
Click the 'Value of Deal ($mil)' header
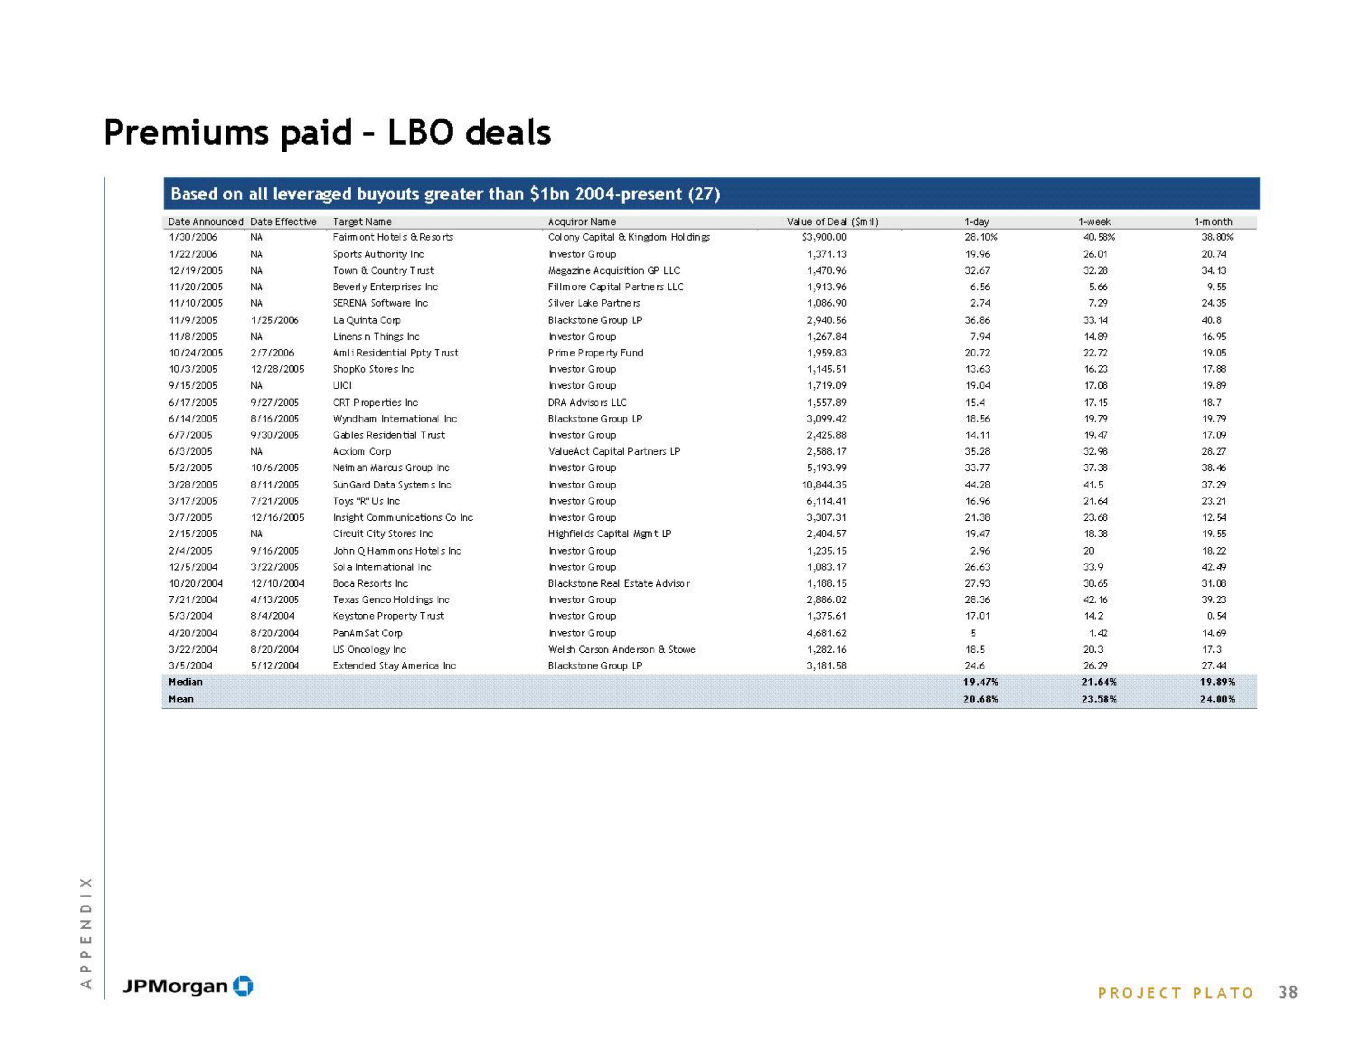click(x=833, y=222)
